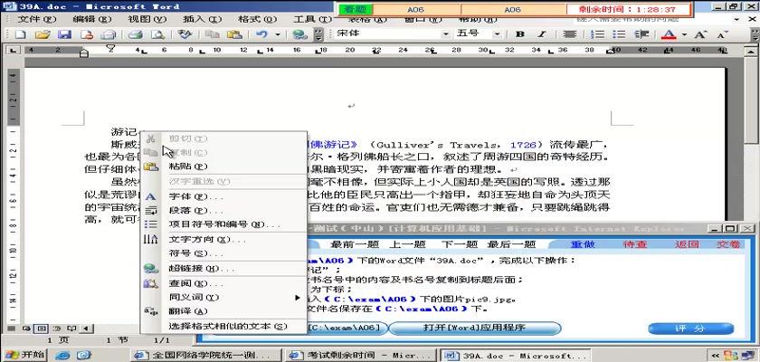The height and width of the screenshot is (362, 760).
Task: Open the 视图 menu
Action: coord(147,19)
